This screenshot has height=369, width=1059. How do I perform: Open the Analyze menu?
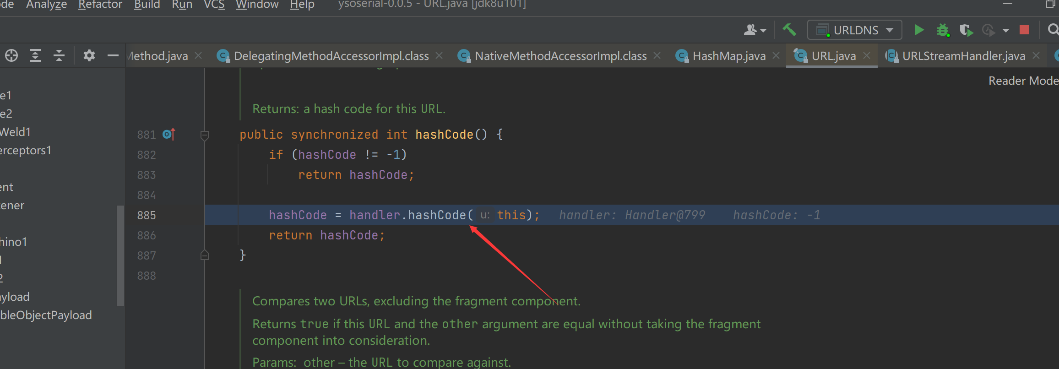tap(46, 5)
